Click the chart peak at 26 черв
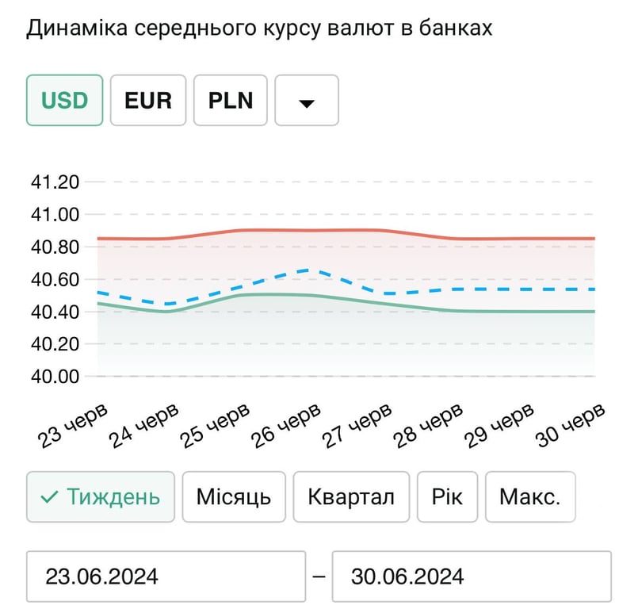The height and width of the screenshot is (609, 638). pos(303,270)
